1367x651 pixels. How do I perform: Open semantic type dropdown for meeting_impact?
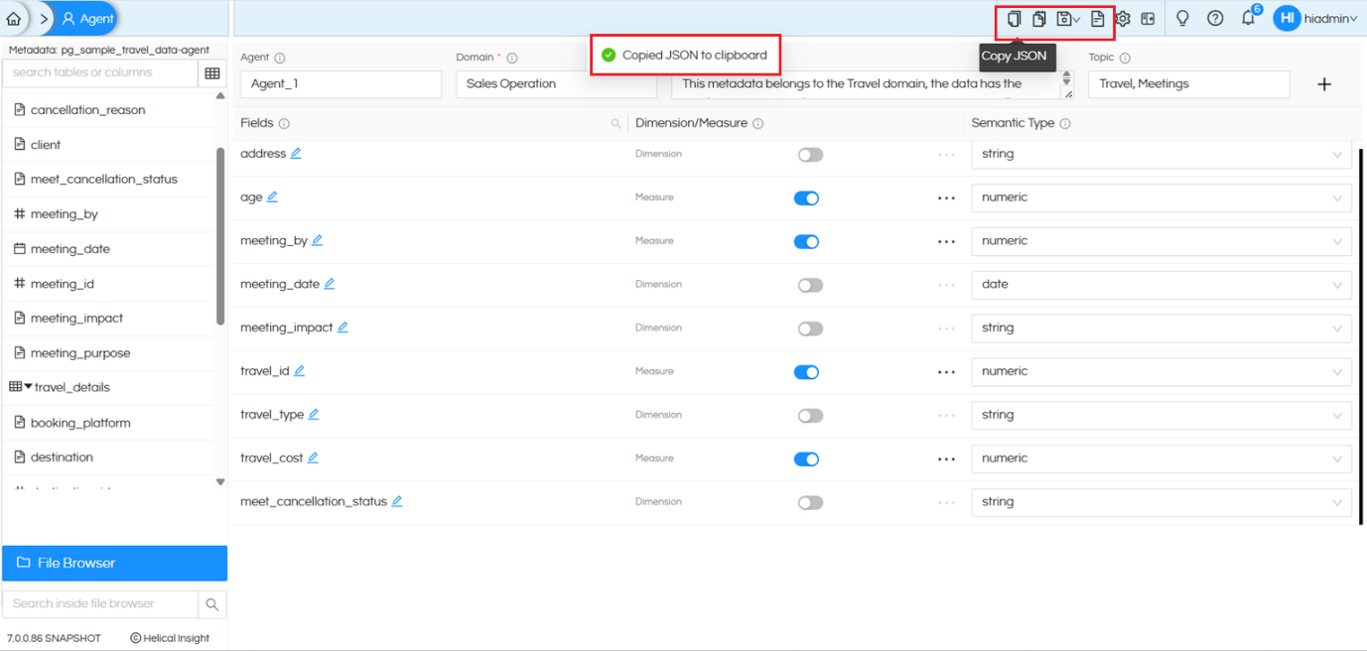click(1161, 328)
